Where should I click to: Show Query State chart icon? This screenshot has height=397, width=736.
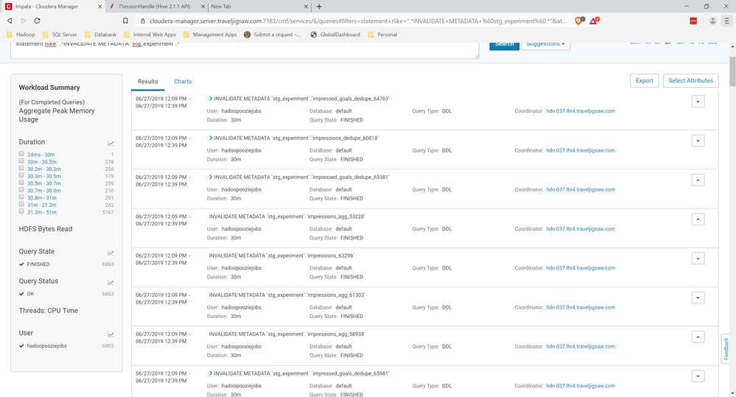coord(111,253)
